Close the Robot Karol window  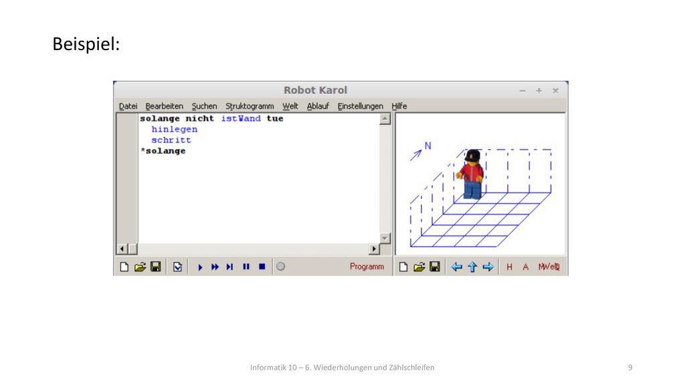click(x=555, y=90)
